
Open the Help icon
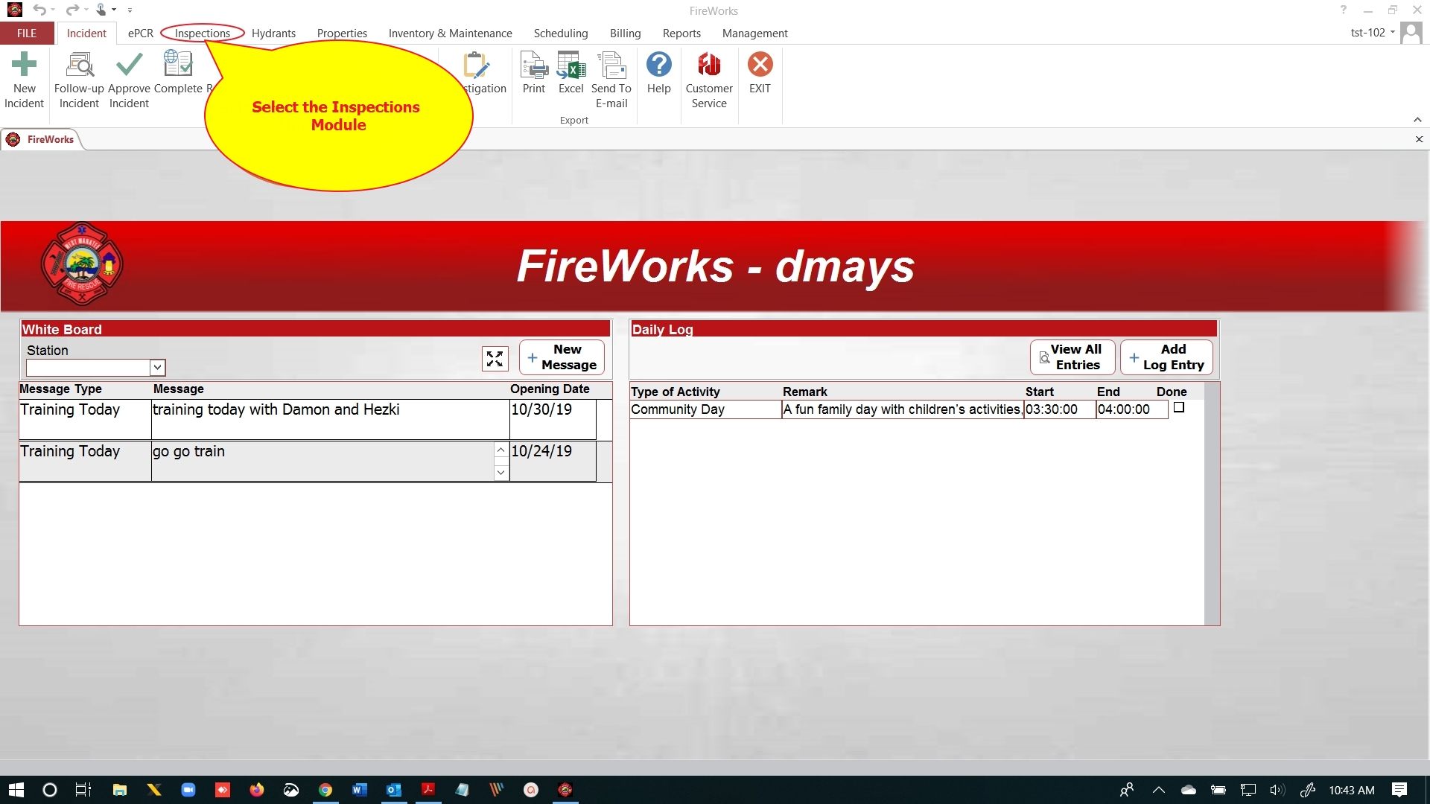(x=658, y=65)
